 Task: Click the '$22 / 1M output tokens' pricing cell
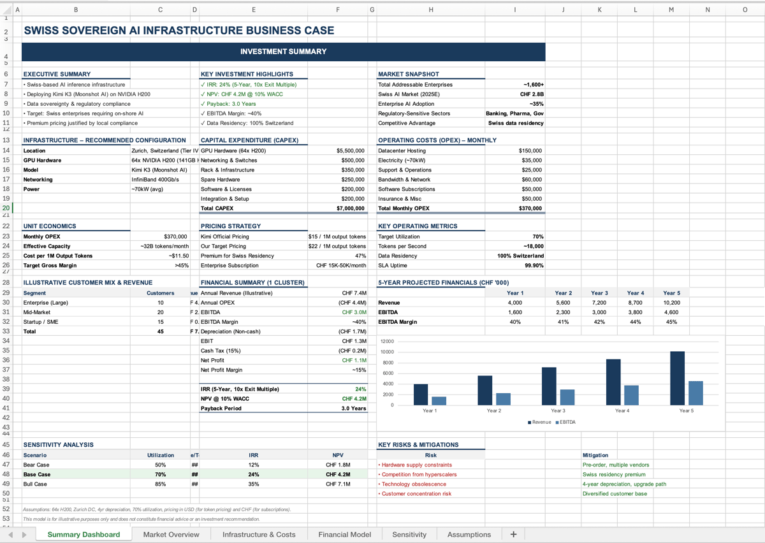point(338,246)
